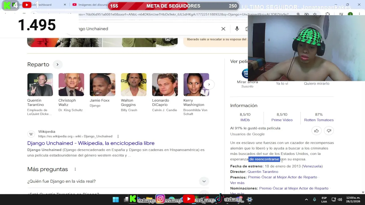Open the clock and date flyout
This screenshot has height=205, width=365.
[353, 200]
